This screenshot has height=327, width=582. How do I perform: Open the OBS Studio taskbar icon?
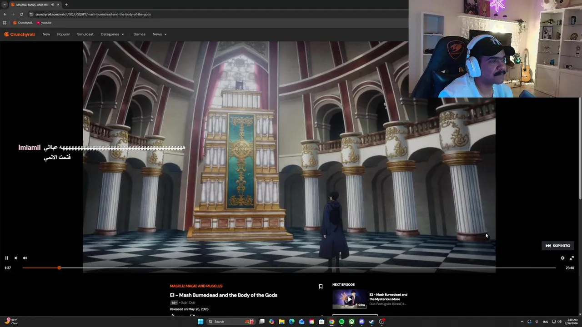coord(382,322)
